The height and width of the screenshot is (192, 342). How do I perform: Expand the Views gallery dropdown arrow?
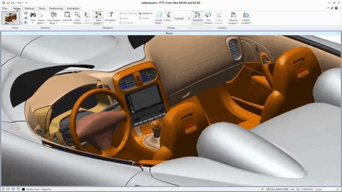(22, 23)
